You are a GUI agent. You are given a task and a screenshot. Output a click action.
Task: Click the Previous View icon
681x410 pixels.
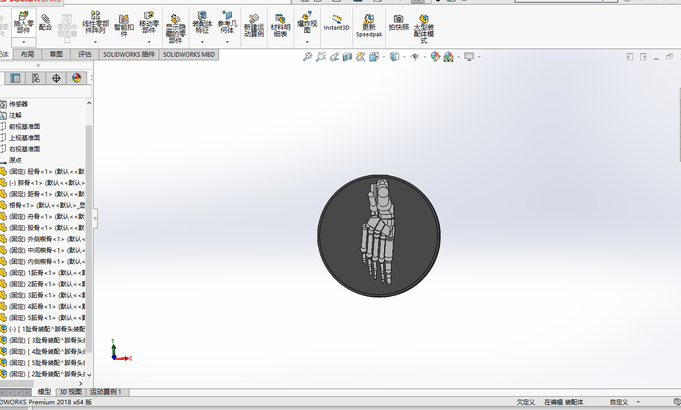(x=334, y=57)
